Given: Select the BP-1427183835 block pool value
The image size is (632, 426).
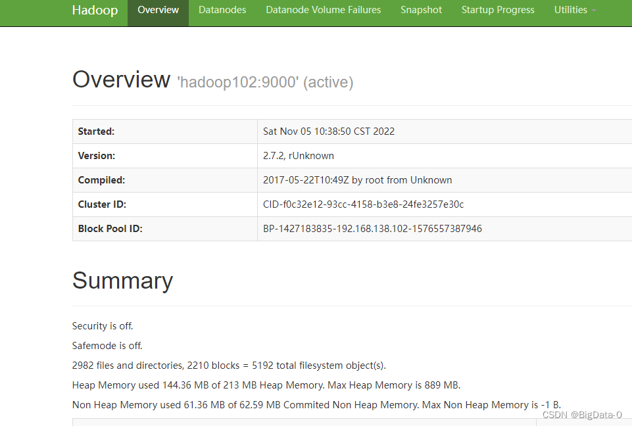Looking at the screenshot, I should tap(372, 229).
